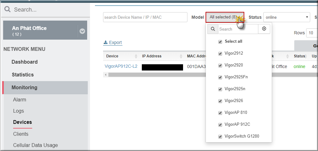Open Cellular Data Usage page
The width and height of the screenshot is (318, 151).
[36, 145]
